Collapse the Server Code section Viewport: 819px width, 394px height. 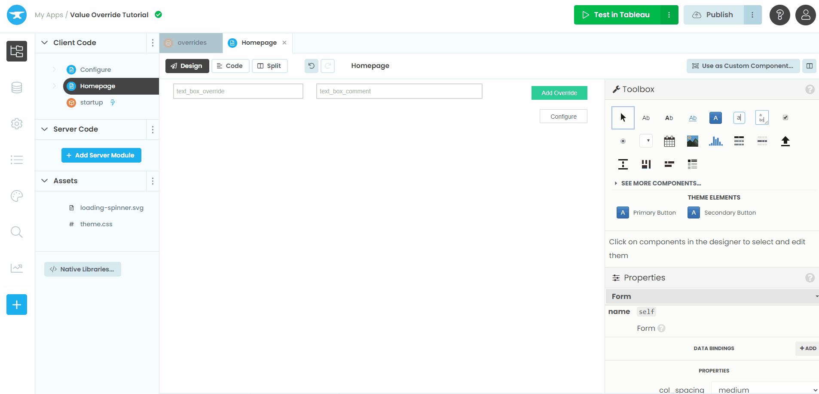pos(44,129)
